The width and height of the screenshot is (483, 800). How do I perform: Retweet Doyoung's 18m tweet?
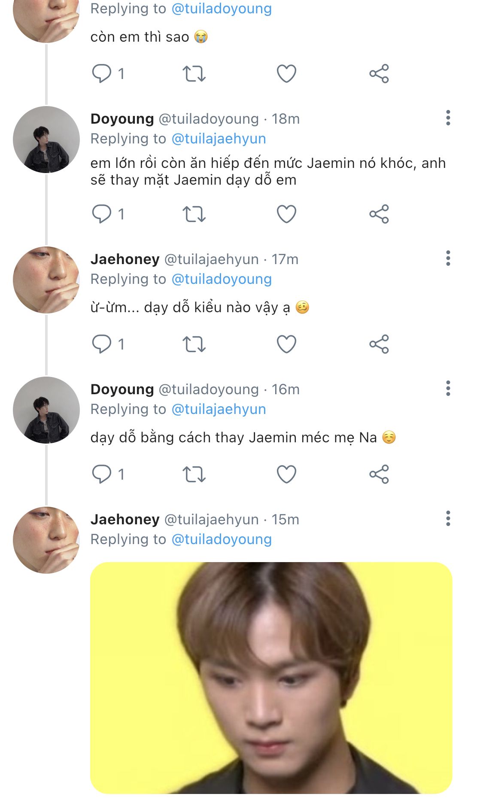click(194, 214)
